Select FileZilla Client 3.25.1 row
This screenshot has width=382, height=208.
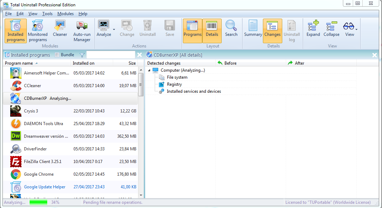click(x=70, y=161)
